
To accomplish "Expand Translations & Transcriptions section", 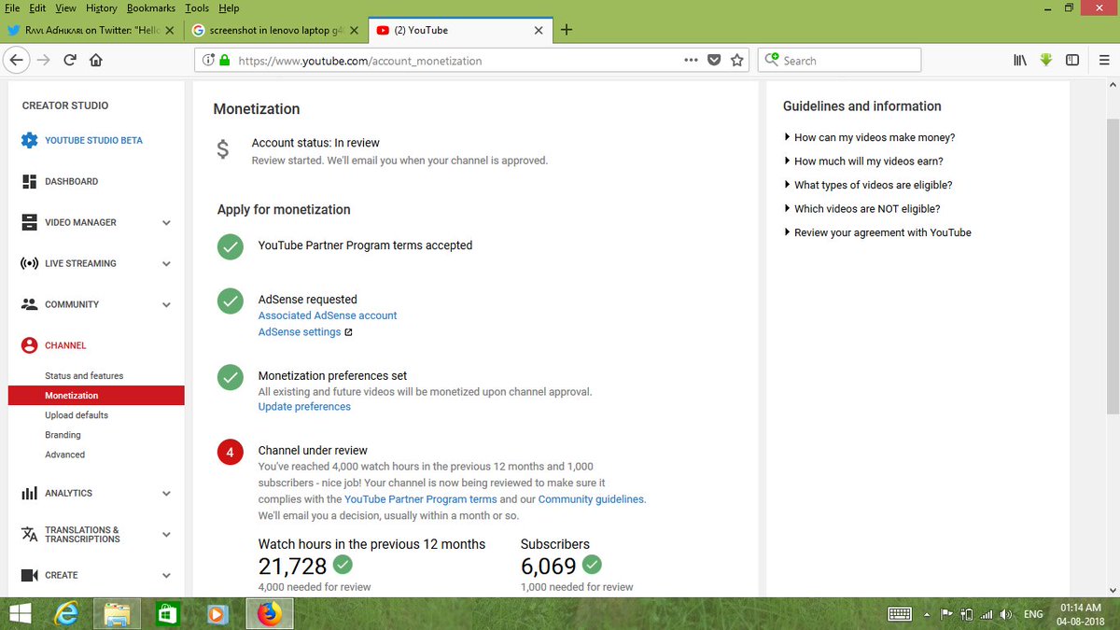I will (x=166, y=534).
